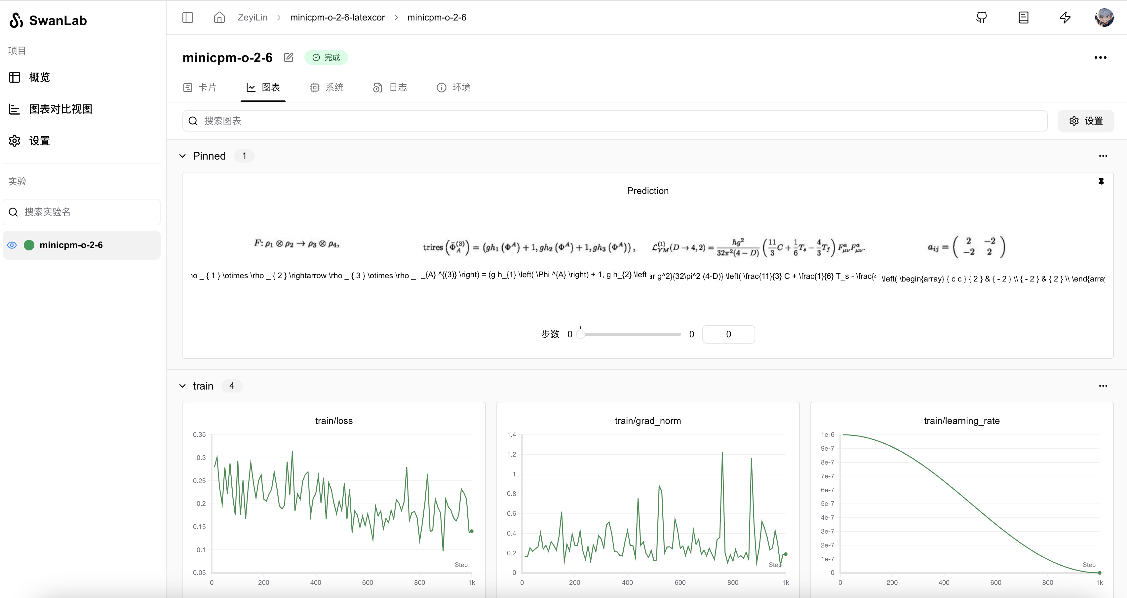
Task: Unpin the Prediction chart
Action: click(x=1101, y=181)
